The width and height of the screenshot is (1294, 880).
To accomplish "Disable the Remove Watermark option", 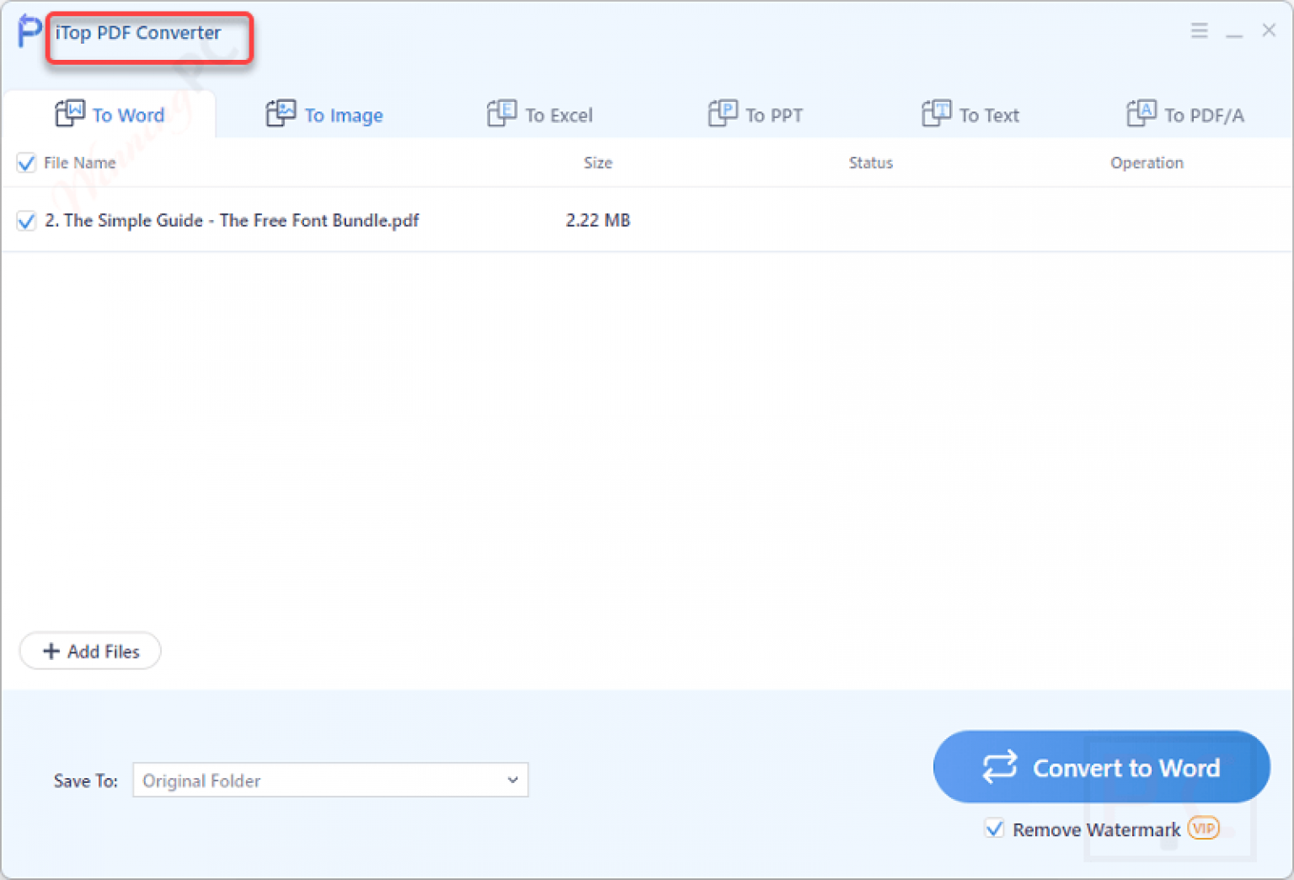I will point(994,829).
